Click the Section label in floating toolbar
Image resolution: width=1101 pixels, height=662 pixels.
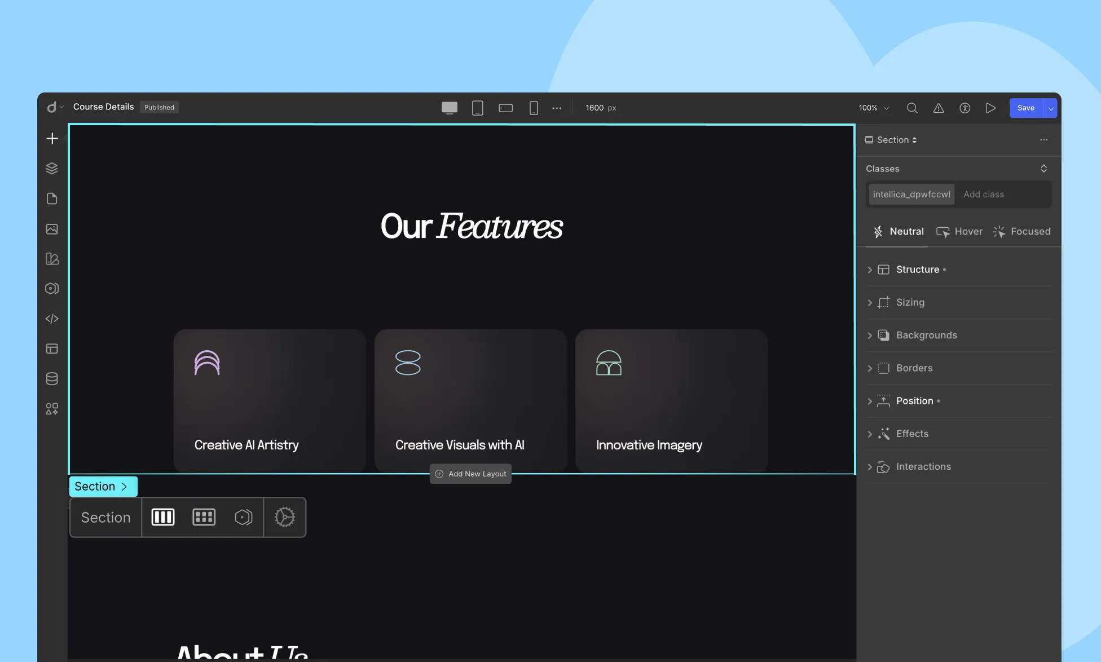(x=105, y=517)
